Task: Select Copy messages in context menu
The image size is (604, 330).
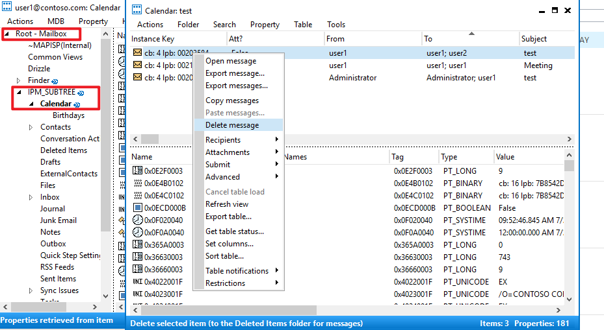Action: pyautogui.click(x=239, y=100)
